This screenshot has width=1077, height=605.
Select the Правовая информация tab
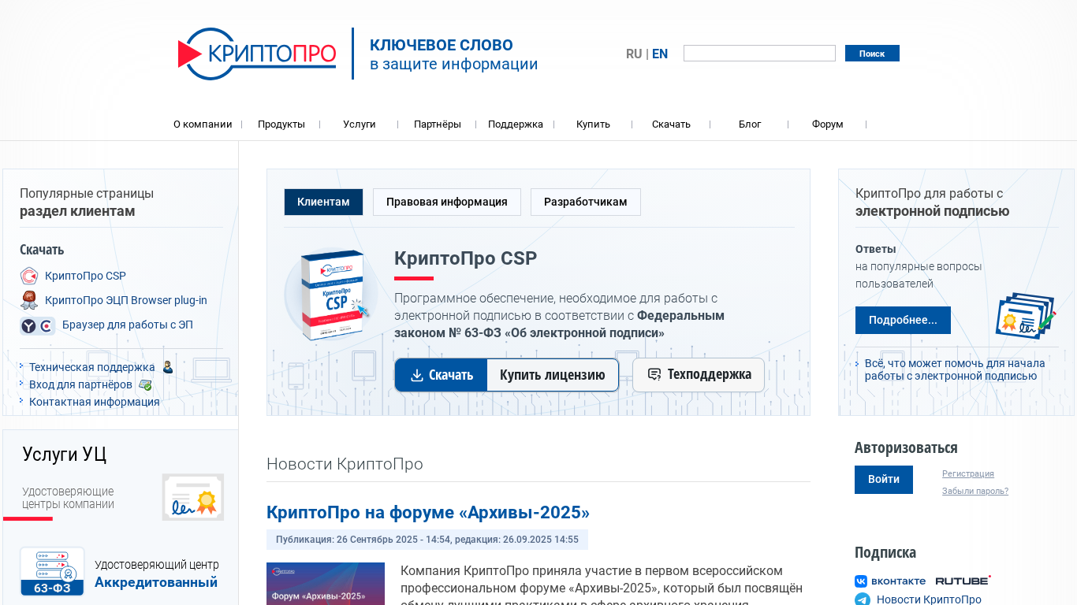click(447, 202)
